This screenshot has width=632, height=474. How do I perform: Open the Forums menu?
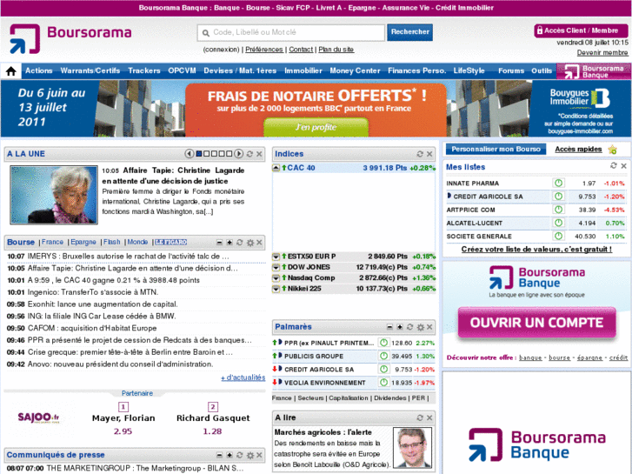coord(511,70)
